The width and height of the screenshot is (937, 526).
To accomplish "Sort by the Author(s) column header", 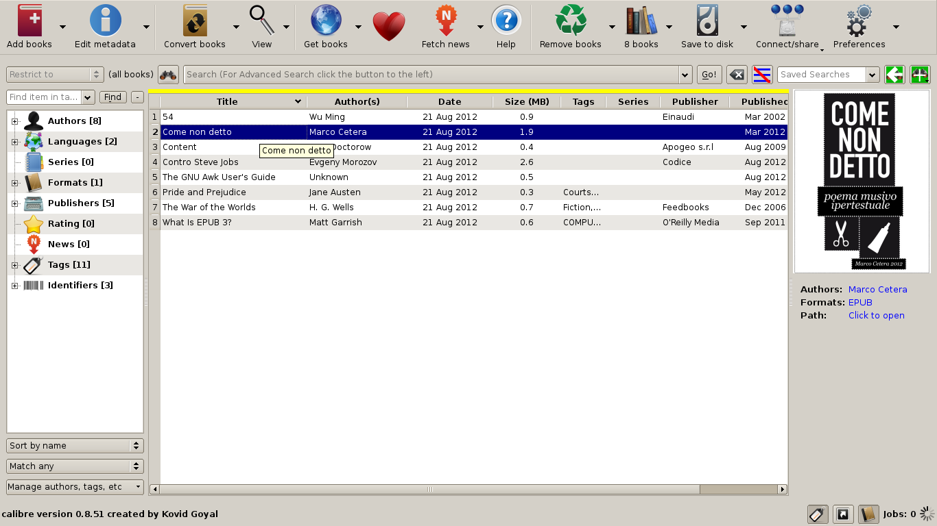I will [x=357, y=102].
